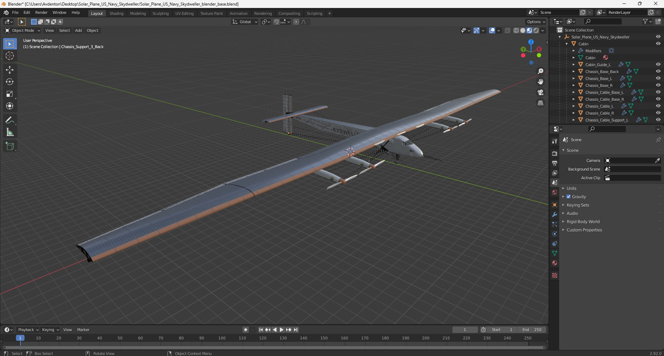Image resolution: width=664 pixels, height=356 pixels.
Task: Jump to the timeline end frame
Action: coord(295,330)
